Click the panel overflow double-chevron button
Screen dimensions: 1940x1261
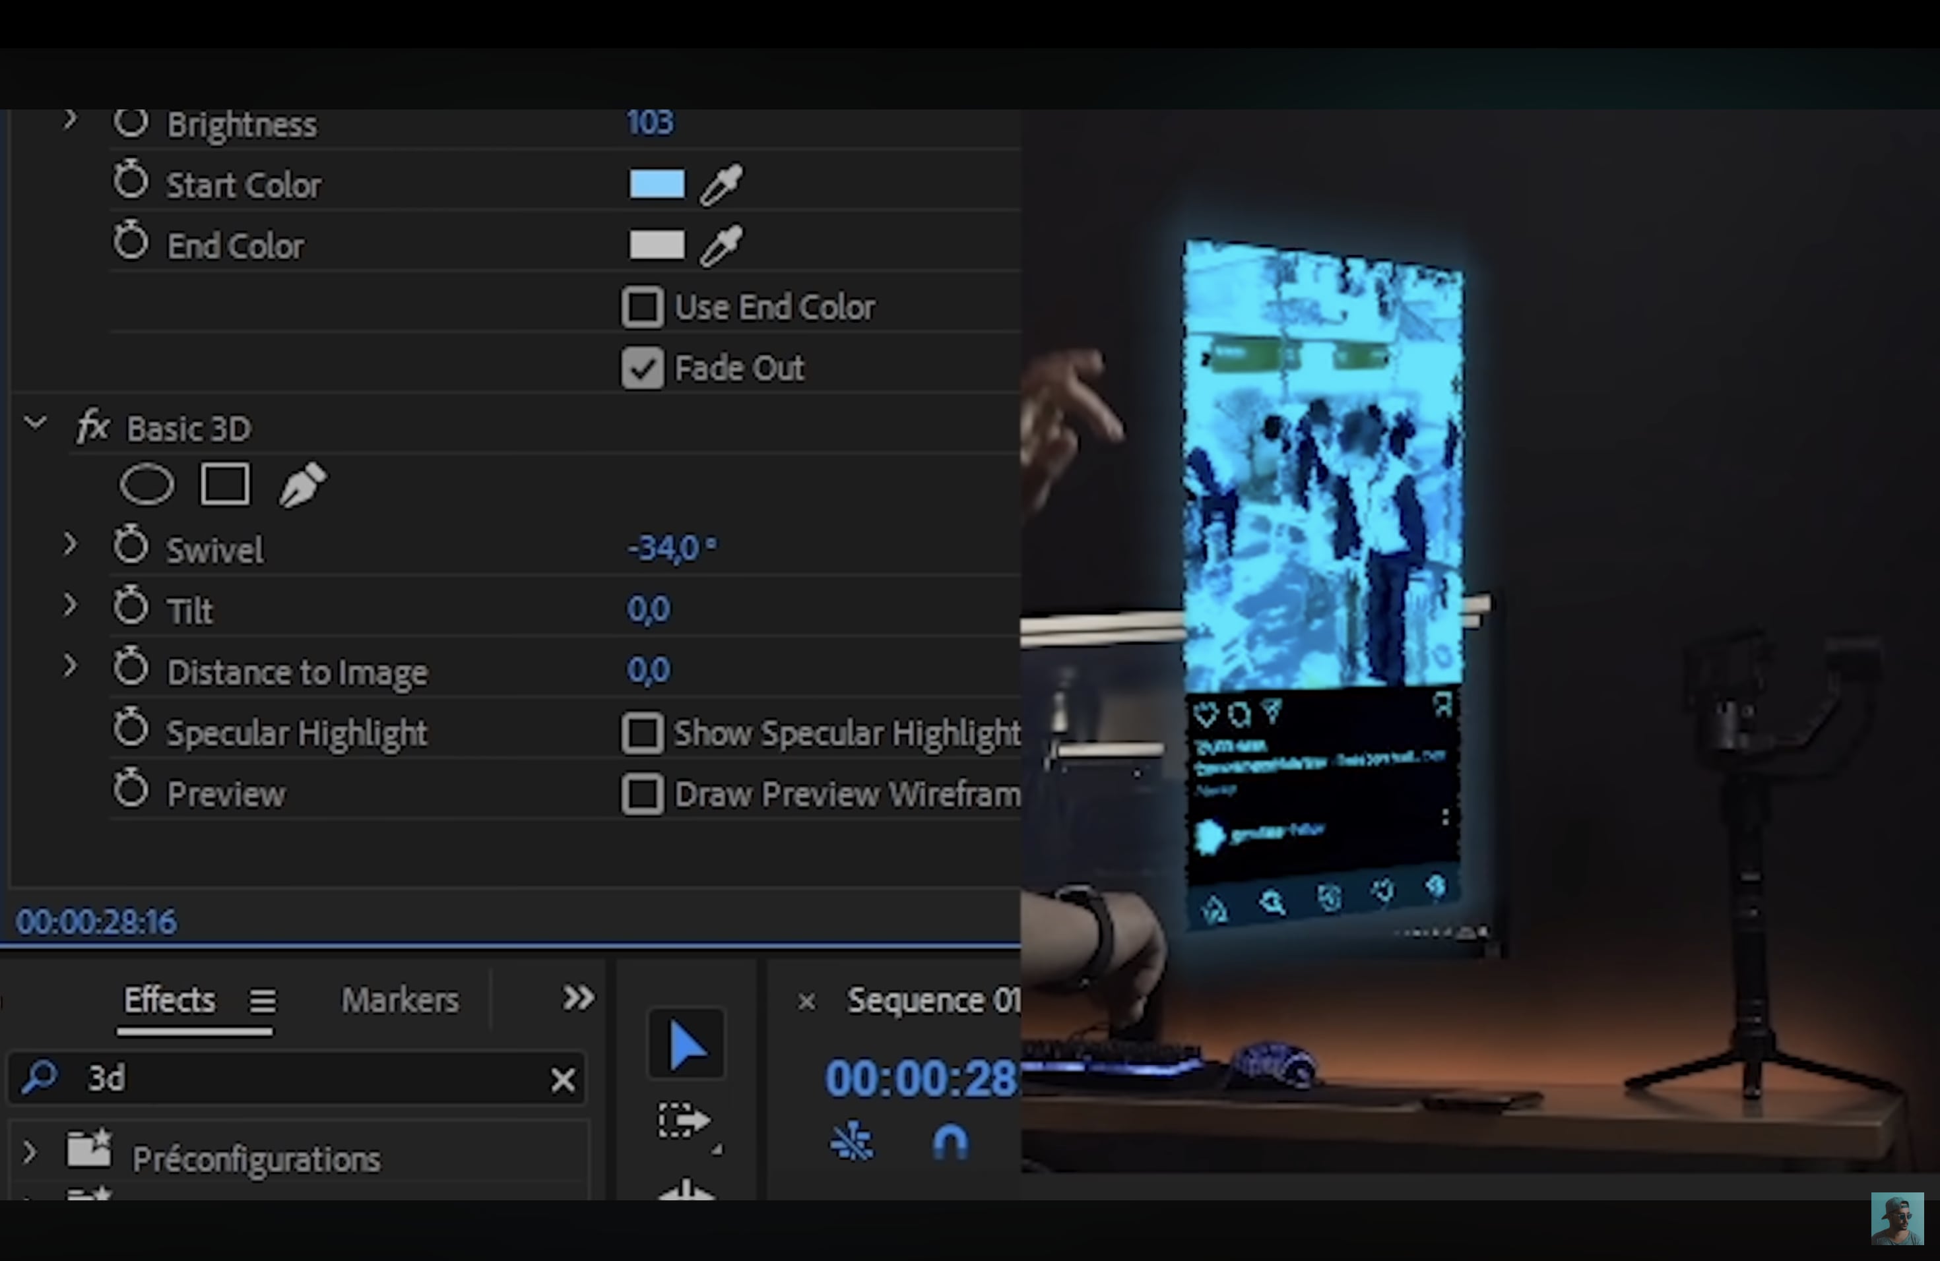pyautogui.click(x=577, y=997)
